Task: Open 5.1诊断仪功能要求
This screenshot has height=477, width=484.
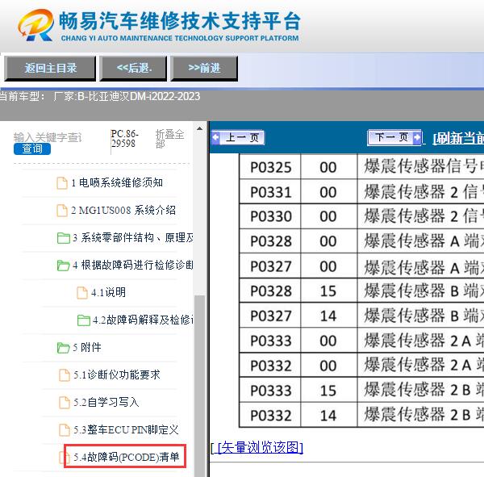Action: coord(117,375)
